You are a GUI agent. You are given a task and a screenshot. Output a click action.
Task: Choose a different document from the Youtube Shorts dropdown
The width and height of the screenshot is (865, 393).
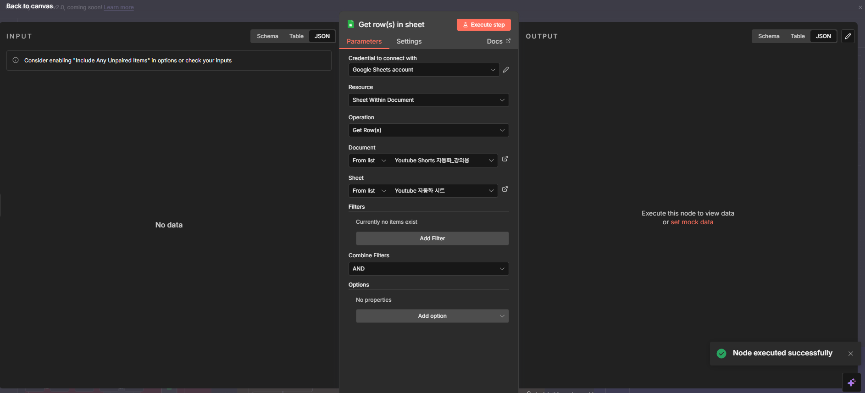(x=444, y=161)
